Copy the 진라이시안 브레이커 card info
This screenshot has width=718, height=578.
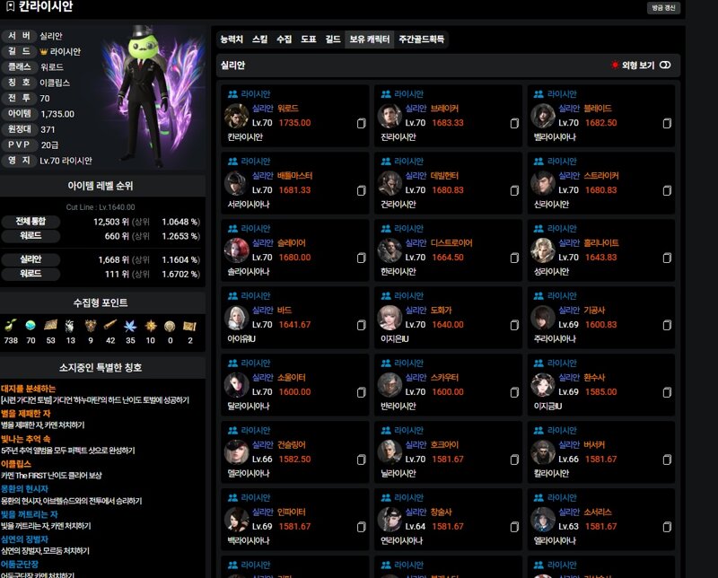pyautogui.click(x=514, y=123)
